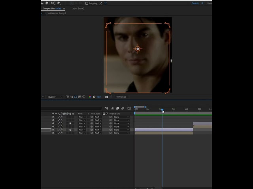Open the Composition panel menu
This screenshot has height=189, width=253.
point(64,9)
